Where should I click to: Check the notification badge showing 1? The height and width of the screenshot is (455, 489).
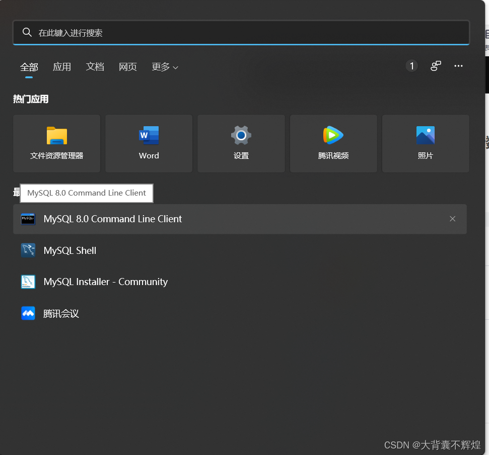[x=411, y=65]
